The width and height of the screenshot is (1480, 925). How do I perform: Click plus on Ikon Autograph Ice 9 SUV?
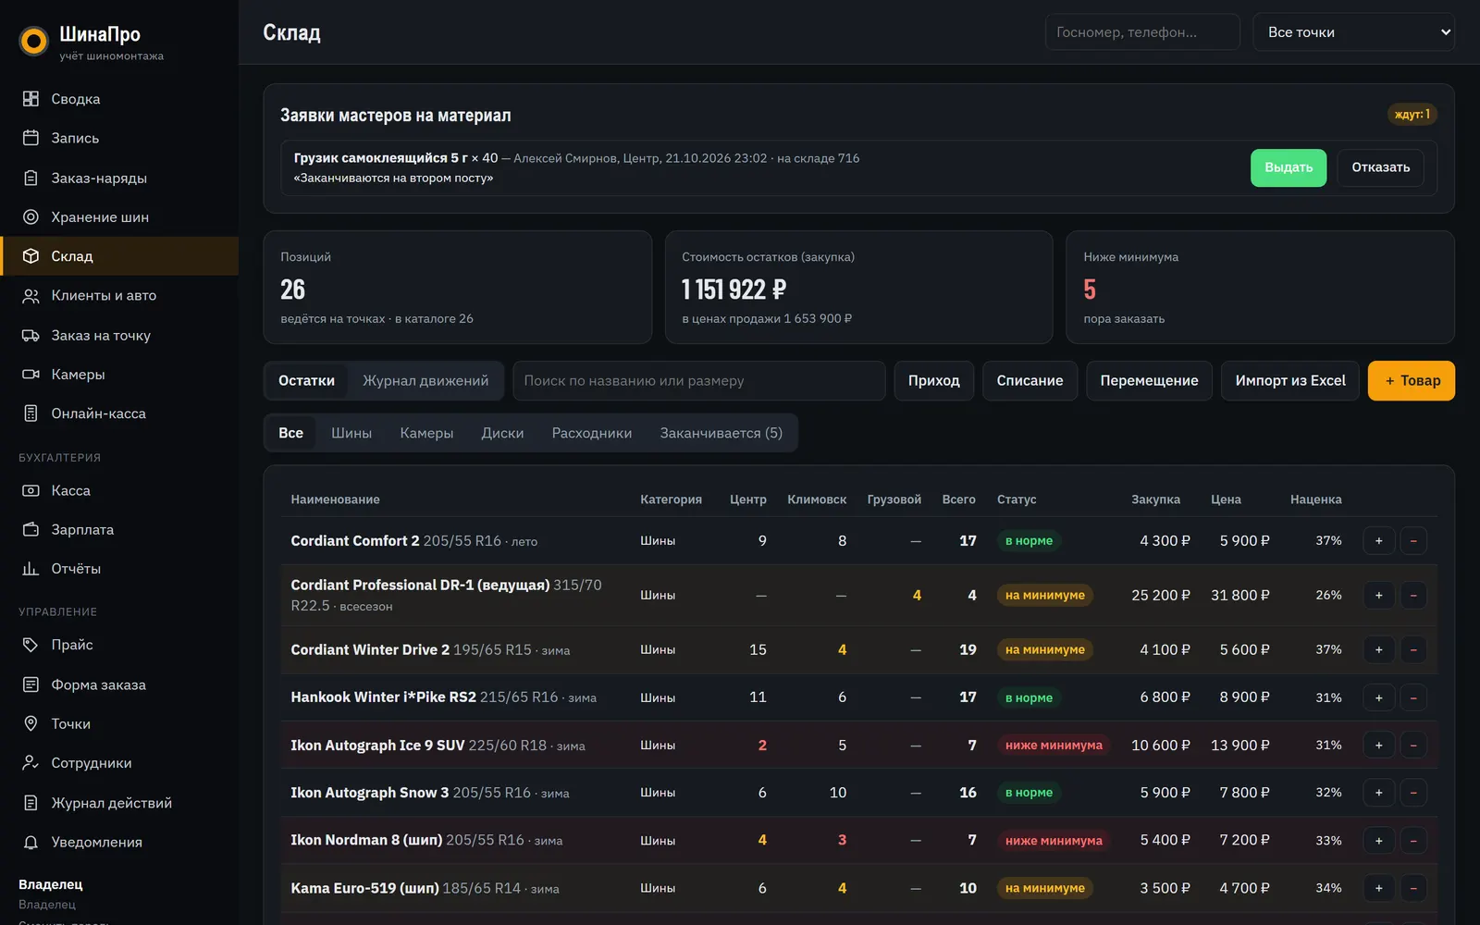click(1378, 746)
